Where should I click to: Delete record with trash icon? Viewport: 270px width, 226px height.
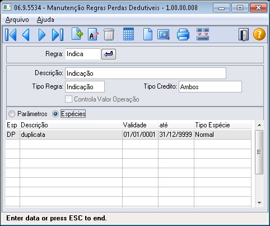tap(109, 34)
